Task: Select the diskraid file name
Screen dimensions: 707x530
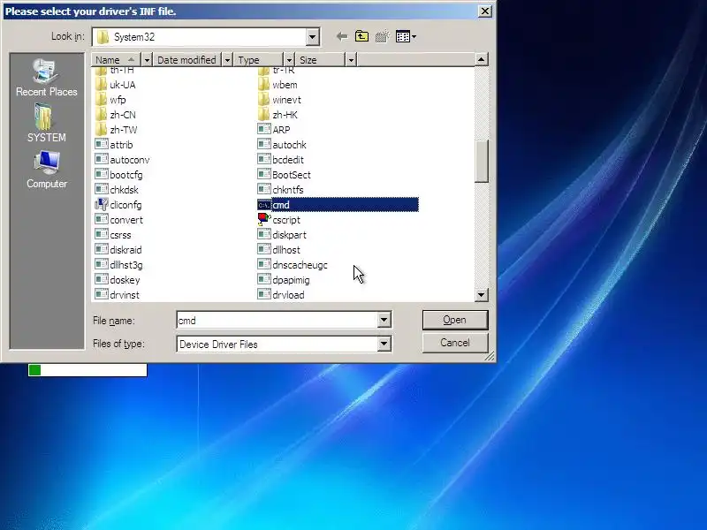Action: coord(125,250)
